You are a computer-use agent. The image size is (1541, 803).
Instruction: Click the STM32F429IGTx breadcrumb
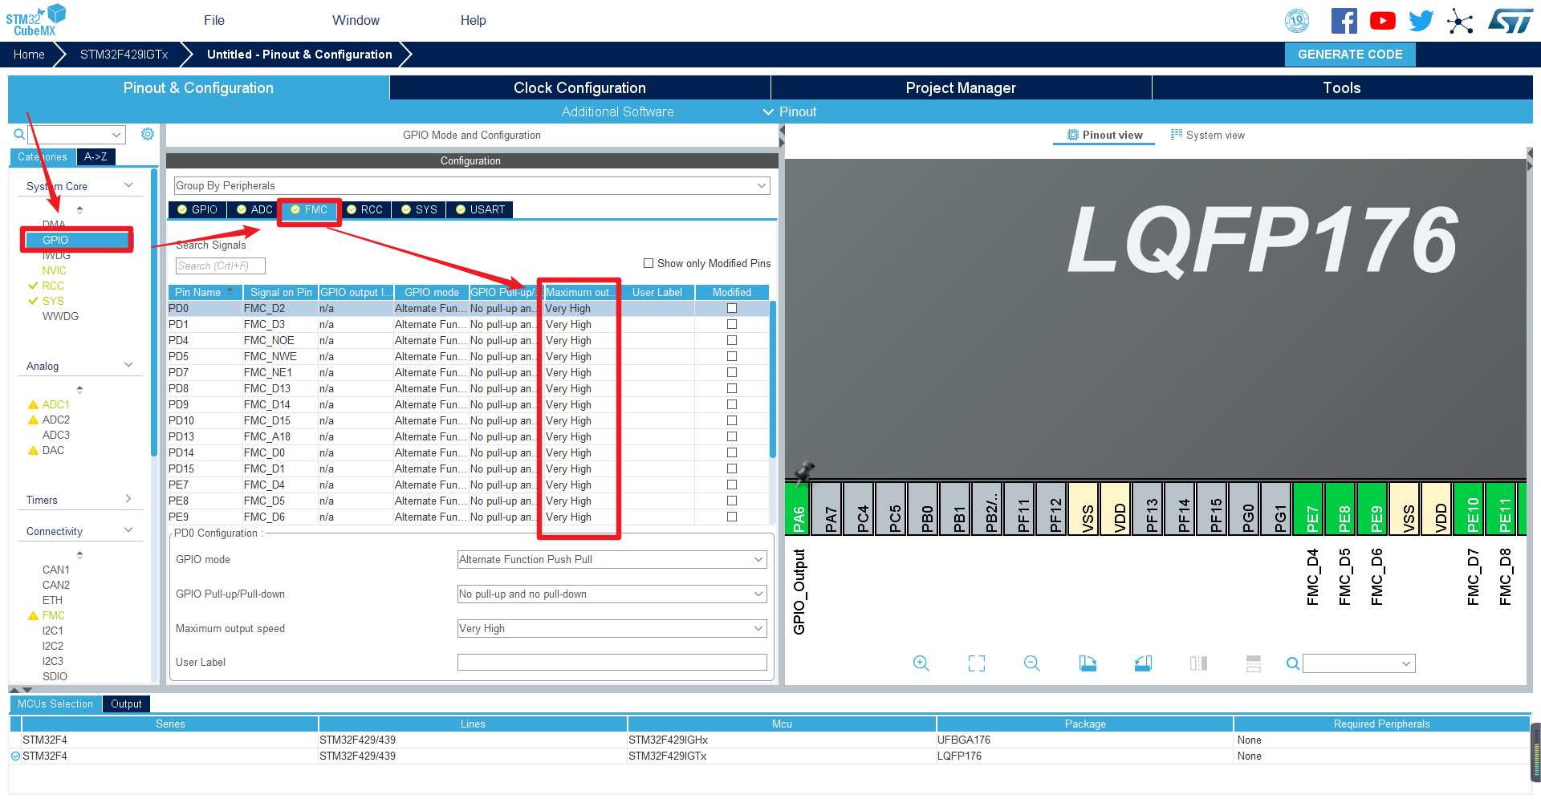click(124, 55)
